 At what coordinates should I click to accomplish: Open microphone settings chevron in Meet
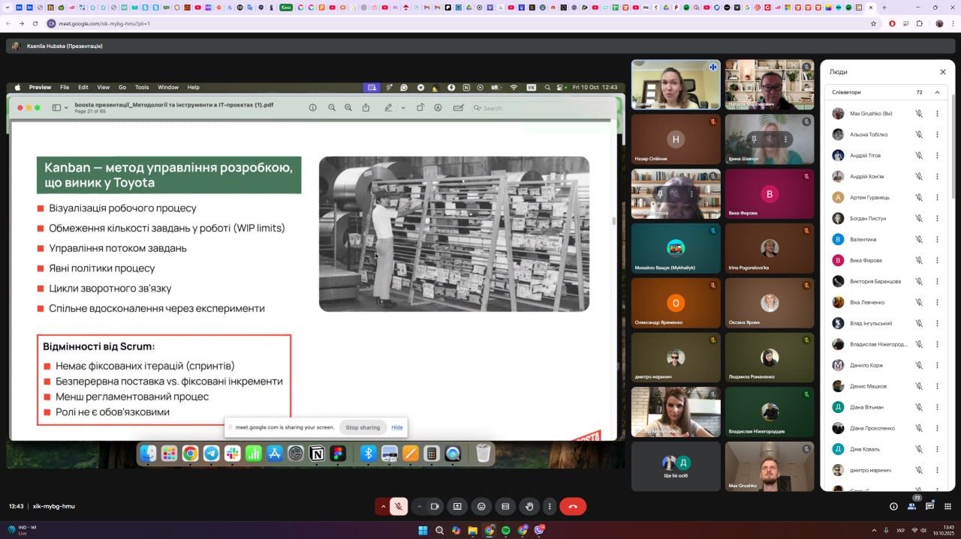click(383, 506)
